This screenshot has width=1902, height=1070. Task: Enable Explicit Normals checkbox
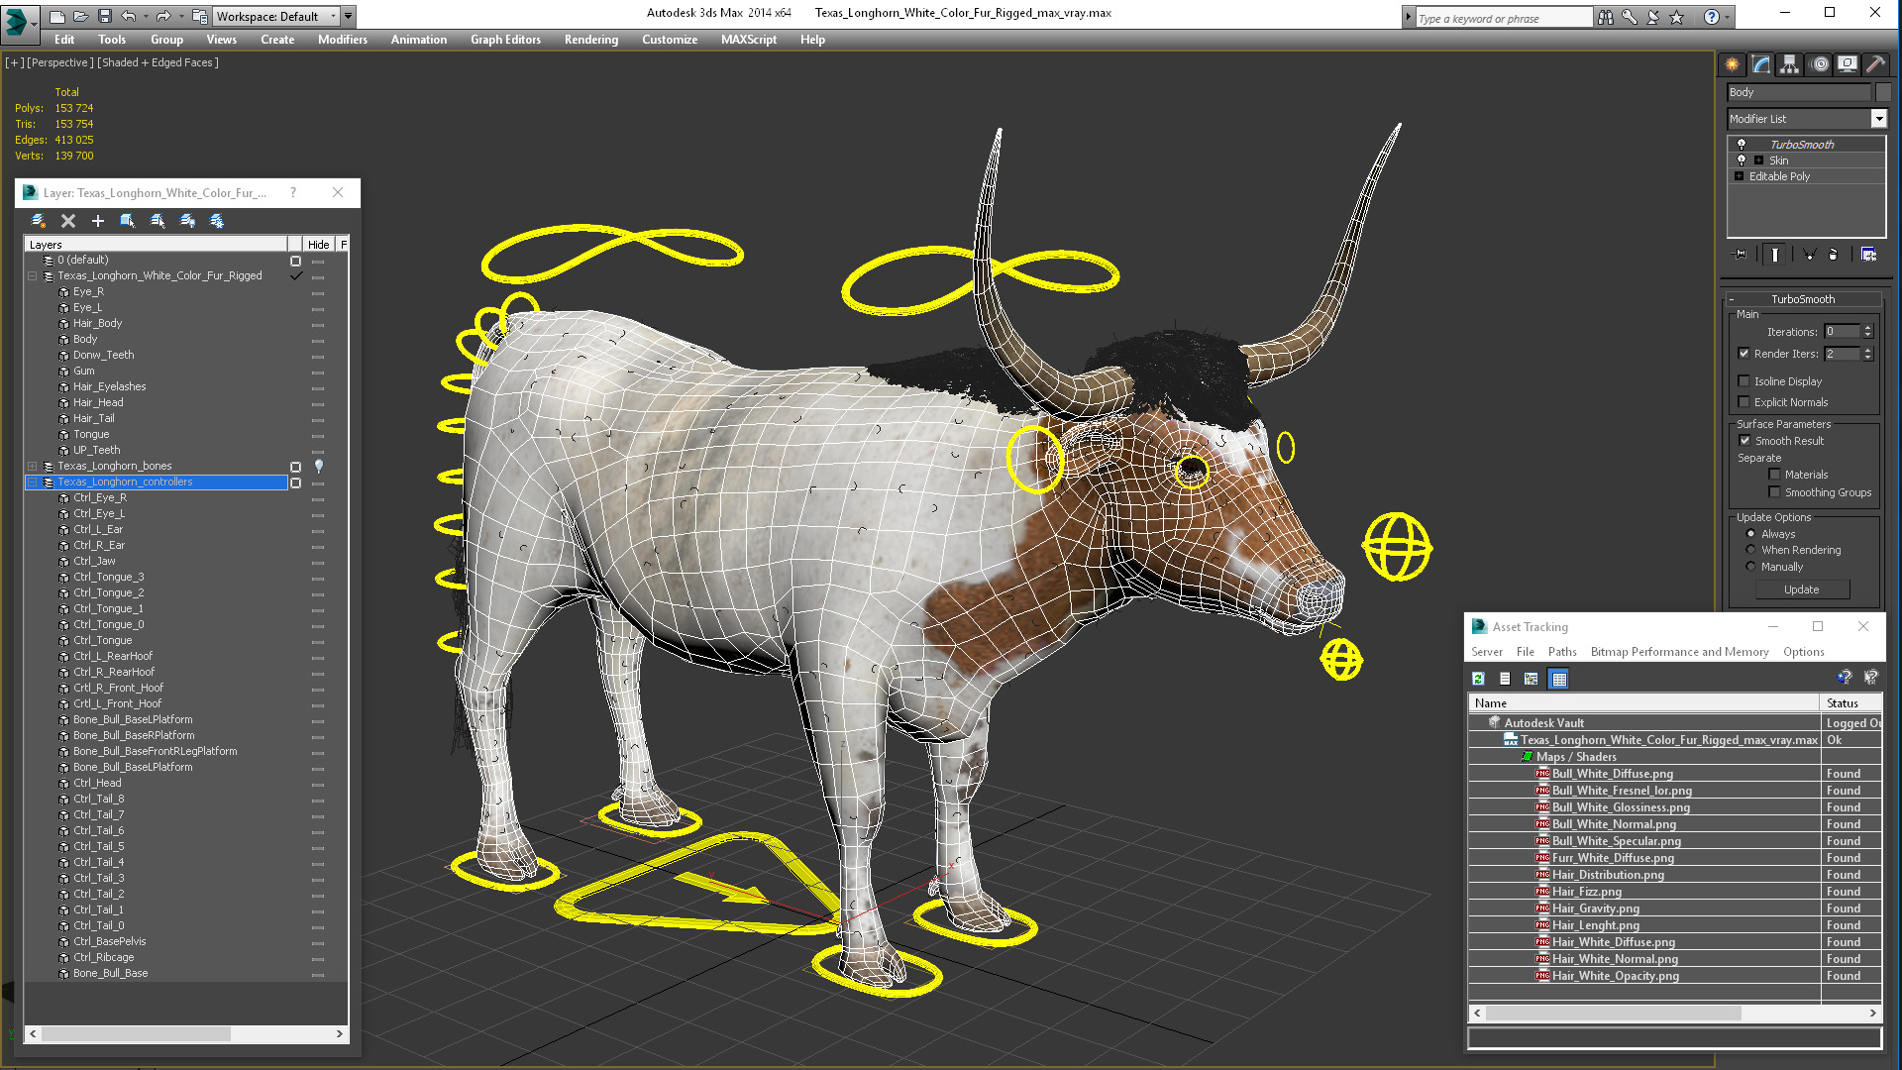1743,402
